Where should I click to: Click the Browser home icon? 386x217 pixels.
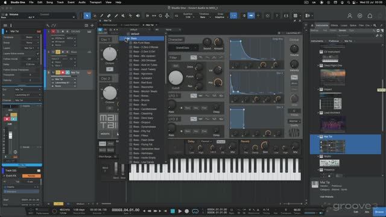[x=312, y=25]
